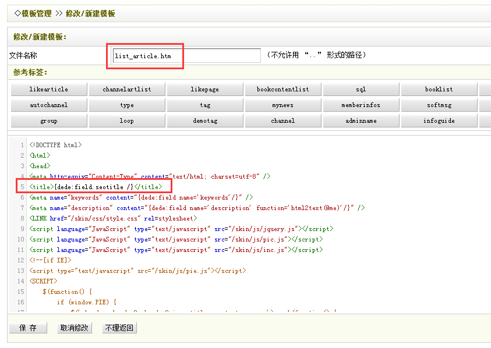Insert the tag reference button
Screen dimensions: 491x348
(x=205, y=105)
